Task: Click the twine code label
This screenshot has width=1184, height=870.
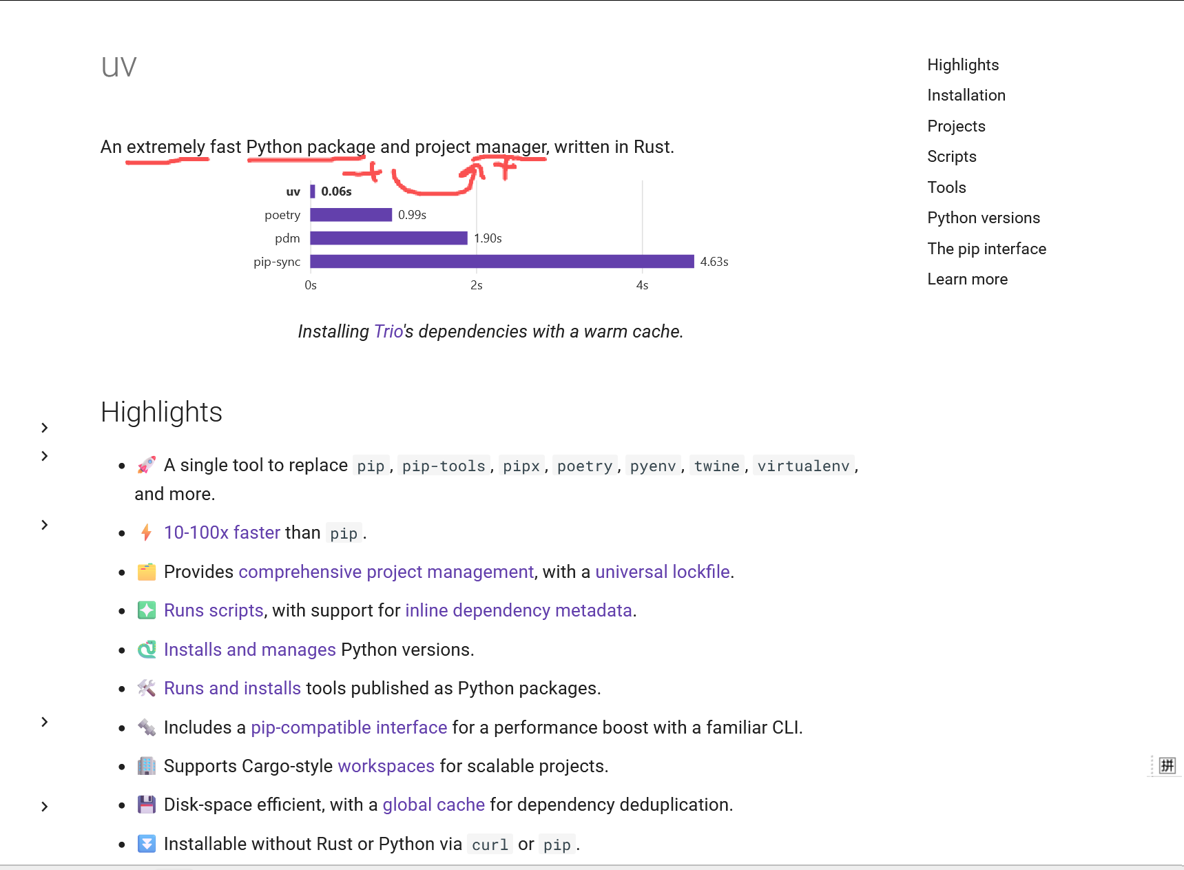Action: pos(716,466)
